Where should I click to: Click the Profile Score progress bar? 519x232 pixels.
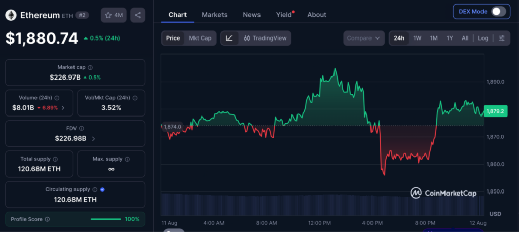(105, 219)
